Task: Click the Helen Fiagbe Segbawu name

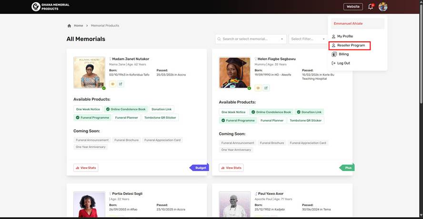Action: [276, 59]
